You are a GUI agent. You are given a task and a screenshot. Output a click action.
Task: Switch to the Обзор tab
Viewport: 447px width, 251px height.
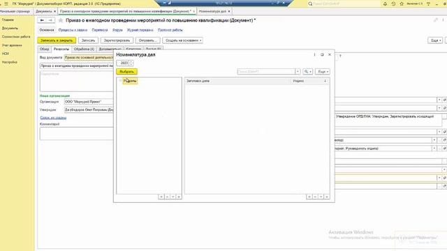(44, 50)
